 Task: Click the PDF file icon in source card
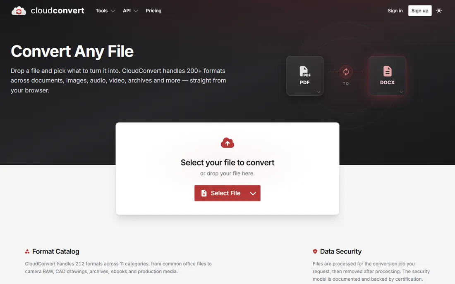(x=305, y=71)
